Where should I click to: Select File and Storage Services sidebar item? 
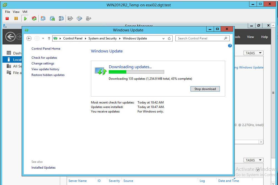click(14, 73)
